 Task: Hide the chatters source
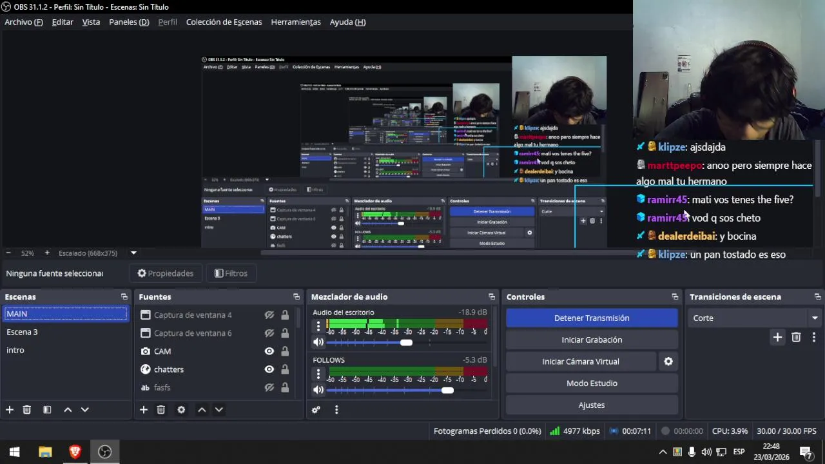[269, 369]
